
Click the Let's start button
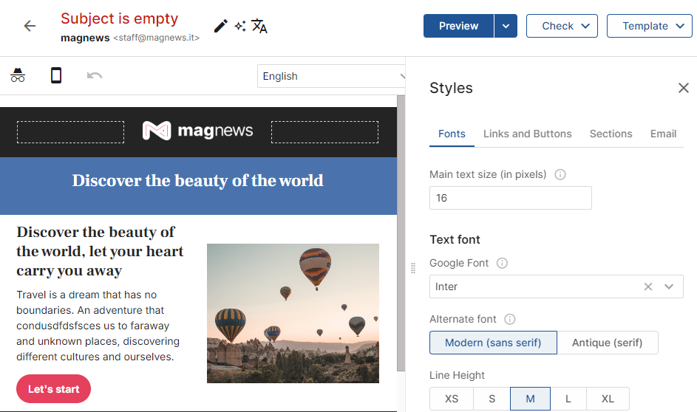pos(53,389)
